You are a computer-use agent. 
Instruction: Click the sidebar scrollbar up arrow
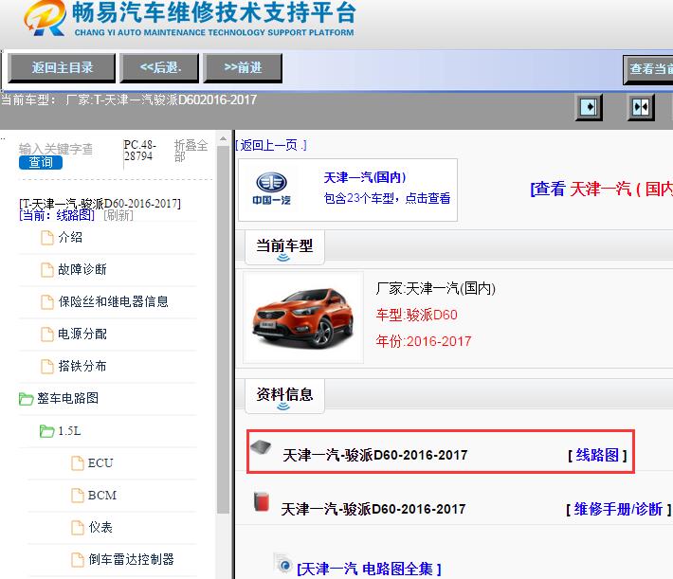[223, 139]
